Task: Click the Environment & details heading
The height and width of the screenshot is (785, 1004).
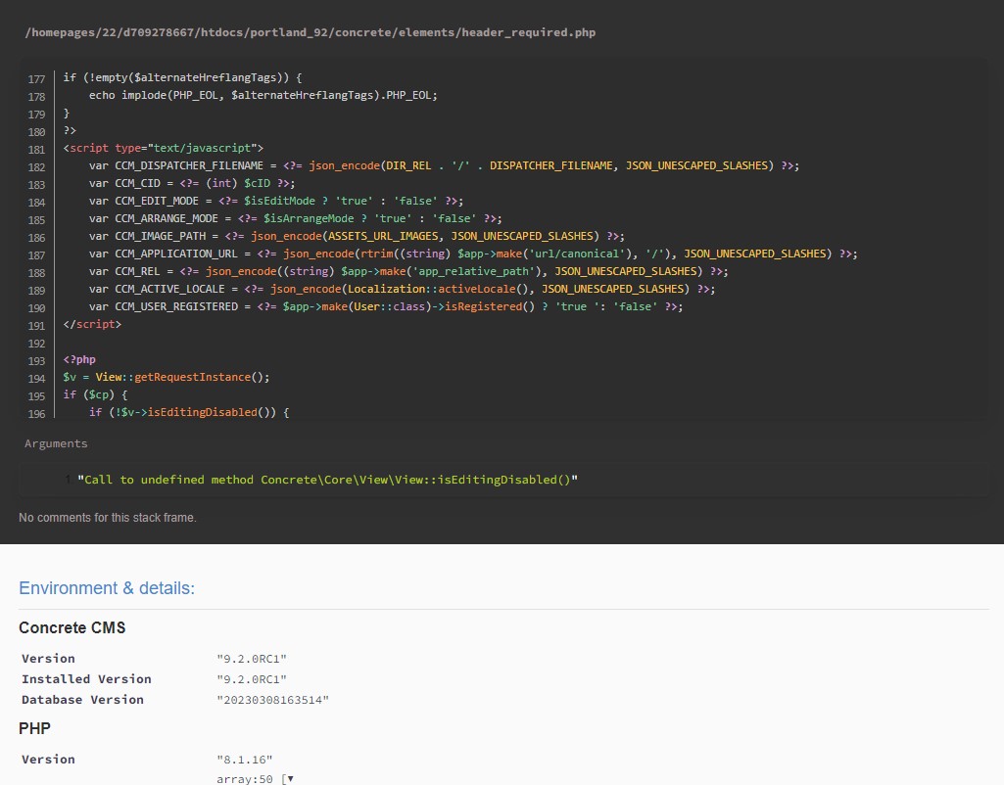Action: (x=108, y=588)
